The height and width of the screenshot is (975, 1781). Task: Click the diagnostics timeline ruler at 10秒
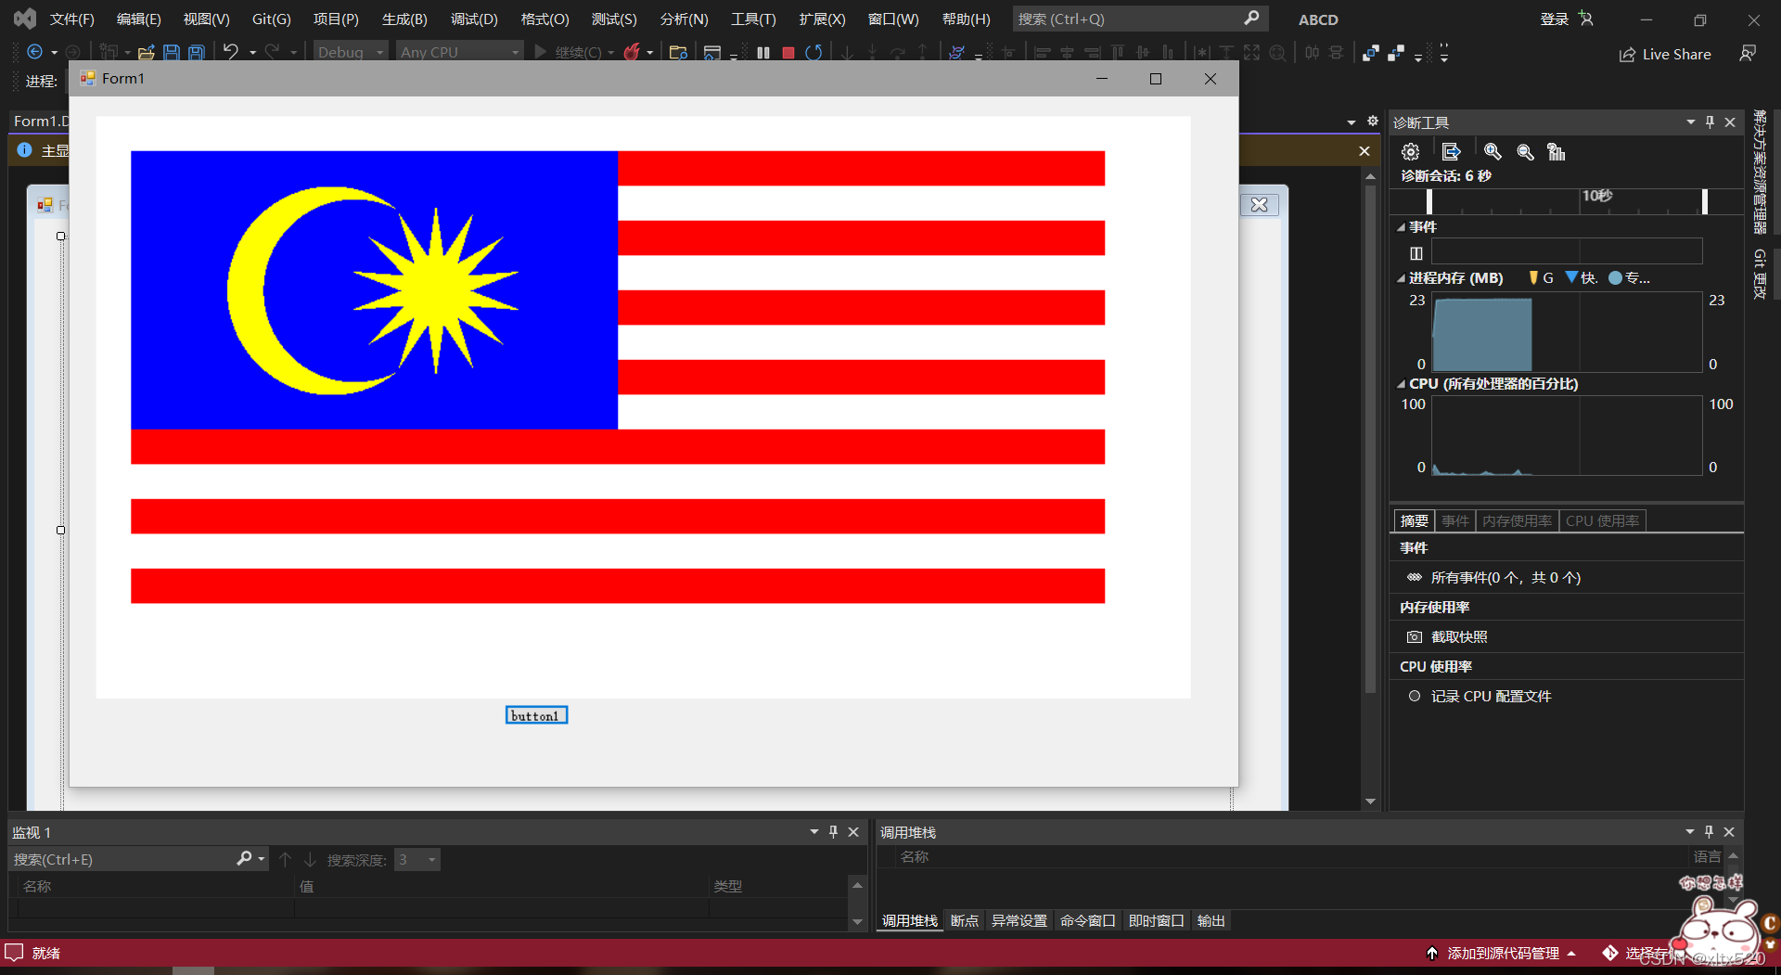[x=1597, y=196]
